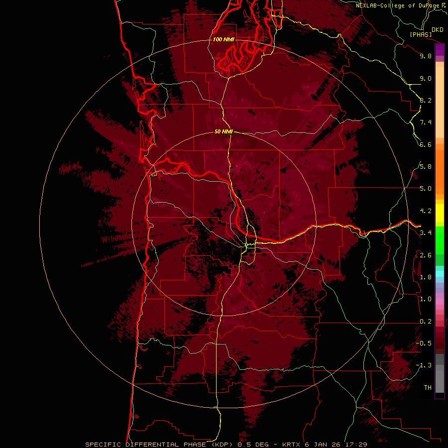Pick the cyan band on the color scale
The image size is (448, 448).
point(440,273)
